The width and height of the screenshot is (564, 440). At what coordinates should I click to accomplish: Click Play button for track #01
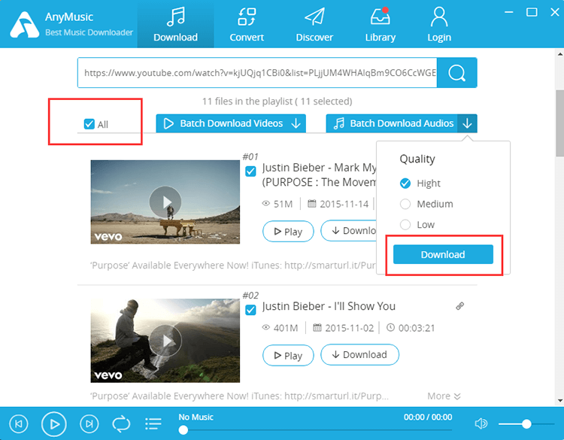pyautogui.click(x=288, y=232)
